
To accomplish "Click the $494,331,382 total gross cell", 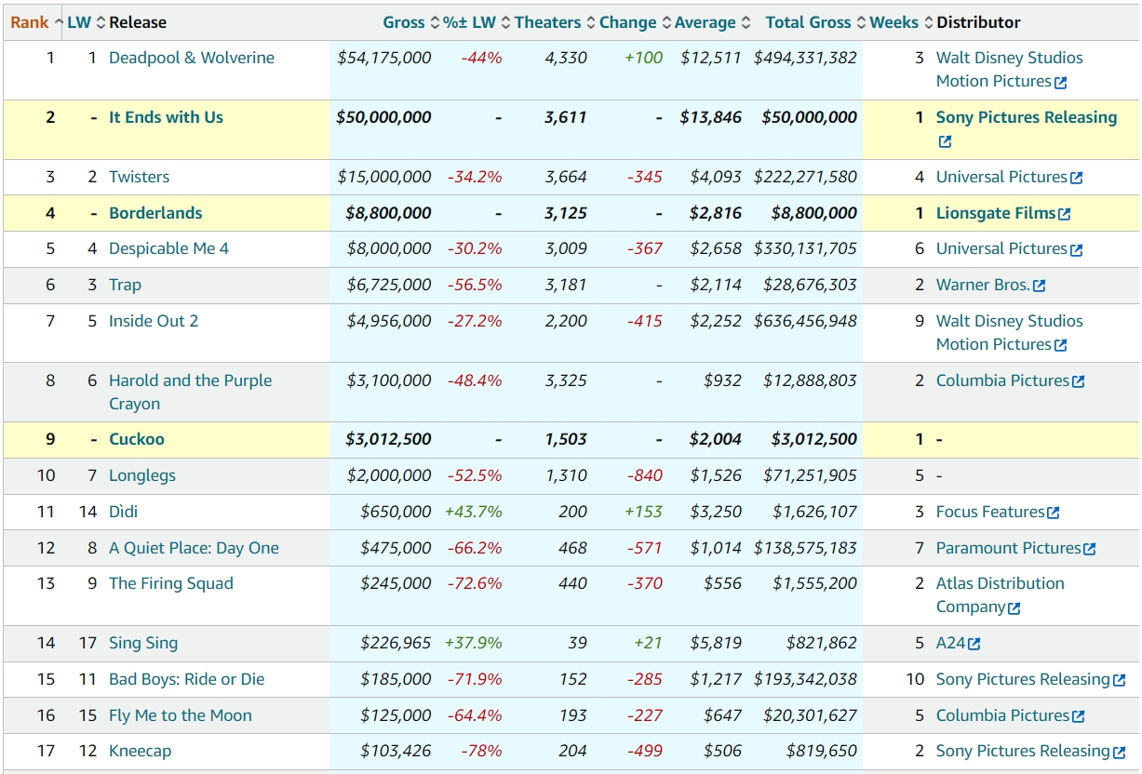I will tap(805, 58).
